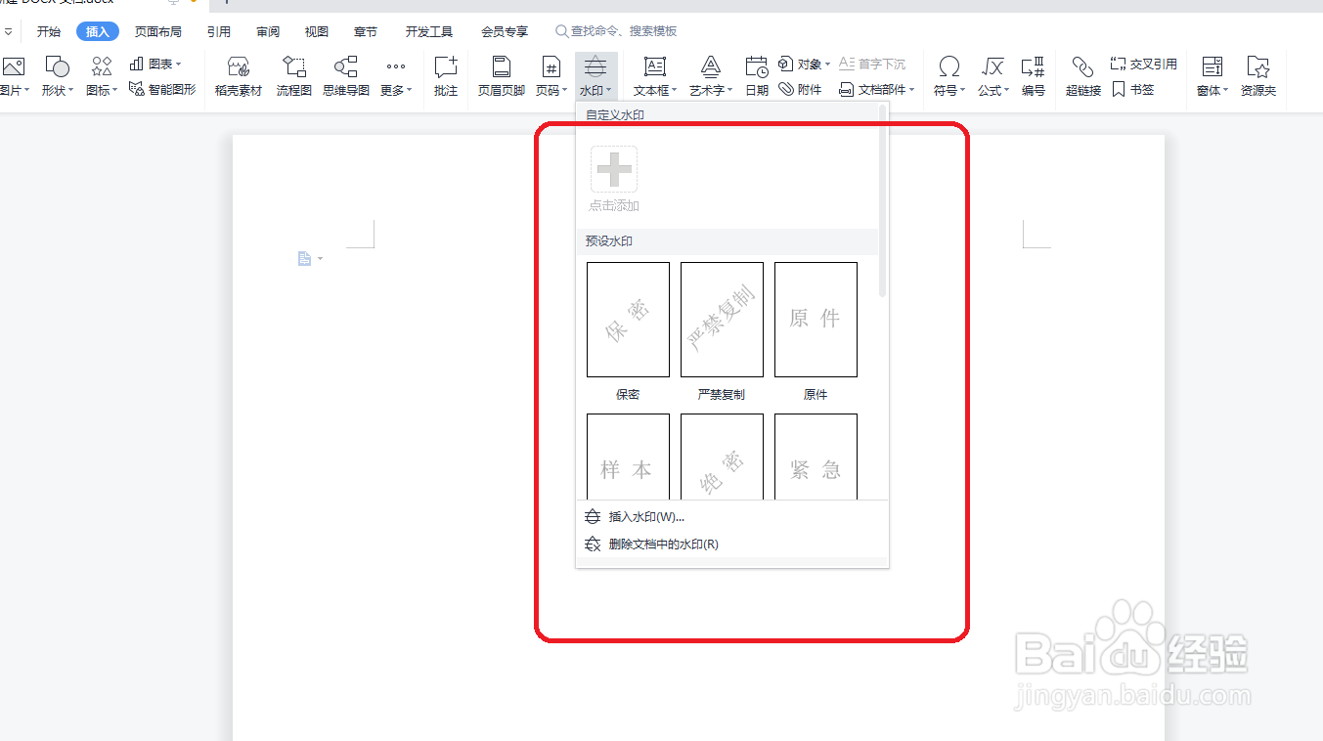Expand the 更多 more dropdown
This screenshot has width=1323, height=741.
point(395,75)
